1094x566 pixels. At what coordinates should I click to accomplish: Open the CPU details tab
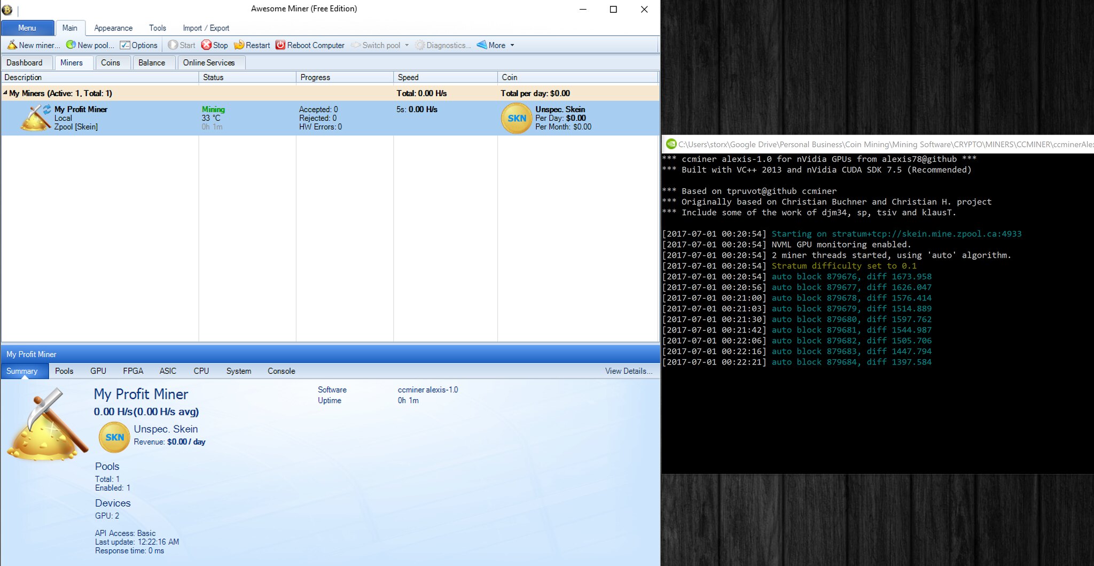201,371
